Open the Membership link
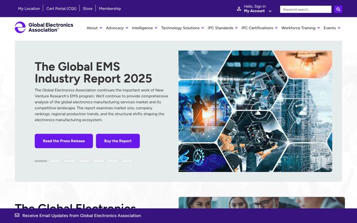Image resolution: width=357 pixels, height=223 pixels. (x=110, y=8)
